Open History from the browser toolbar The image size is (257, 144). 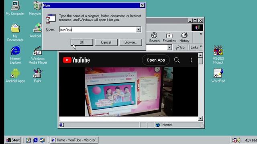coord(184,38)
